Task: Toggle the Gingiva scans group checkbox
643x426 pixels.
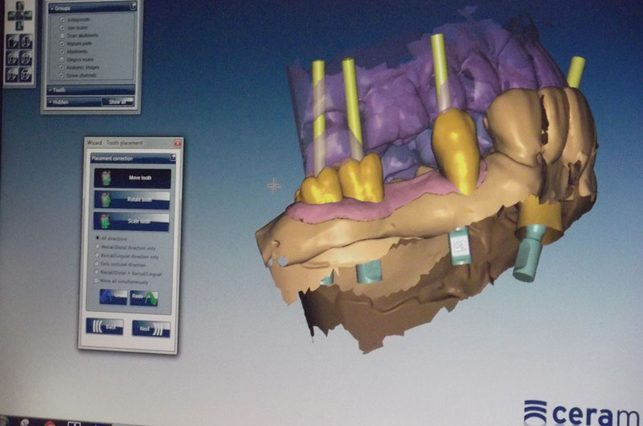Action: pyautogui.click(x=63, y=59)
